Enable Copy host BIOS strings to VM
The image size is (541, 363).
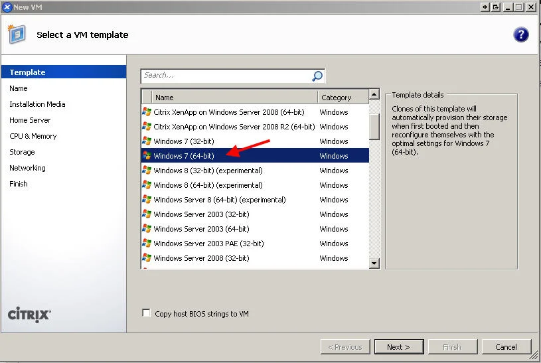146,313
